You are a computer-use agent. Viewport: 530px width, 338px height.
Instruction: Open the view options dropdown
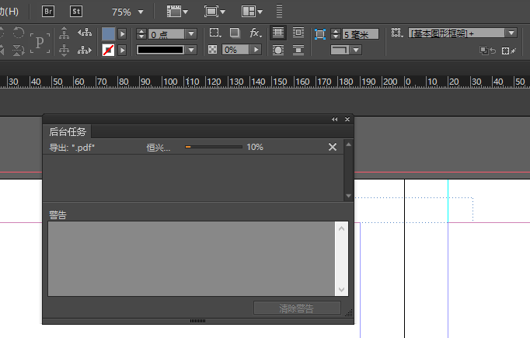pos(177,12)
